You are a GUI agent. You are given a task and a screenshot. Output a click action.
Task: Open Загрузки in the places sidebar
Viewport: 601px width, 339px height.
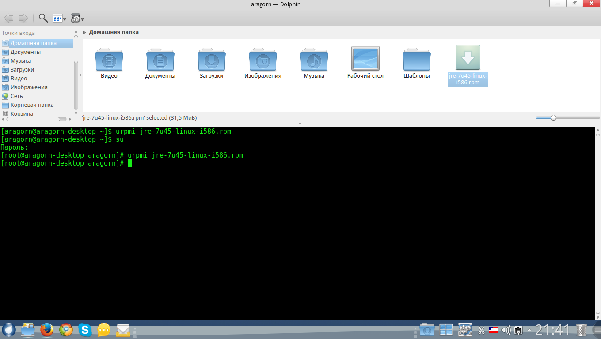(x=22, y=70)
